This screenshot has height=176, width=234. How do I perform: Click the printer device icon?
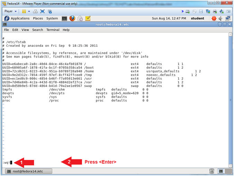point(215,11)
